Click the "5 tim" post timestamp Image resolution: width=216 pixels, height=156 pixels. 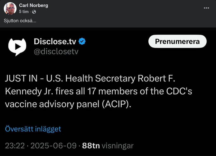pos(24,12)
